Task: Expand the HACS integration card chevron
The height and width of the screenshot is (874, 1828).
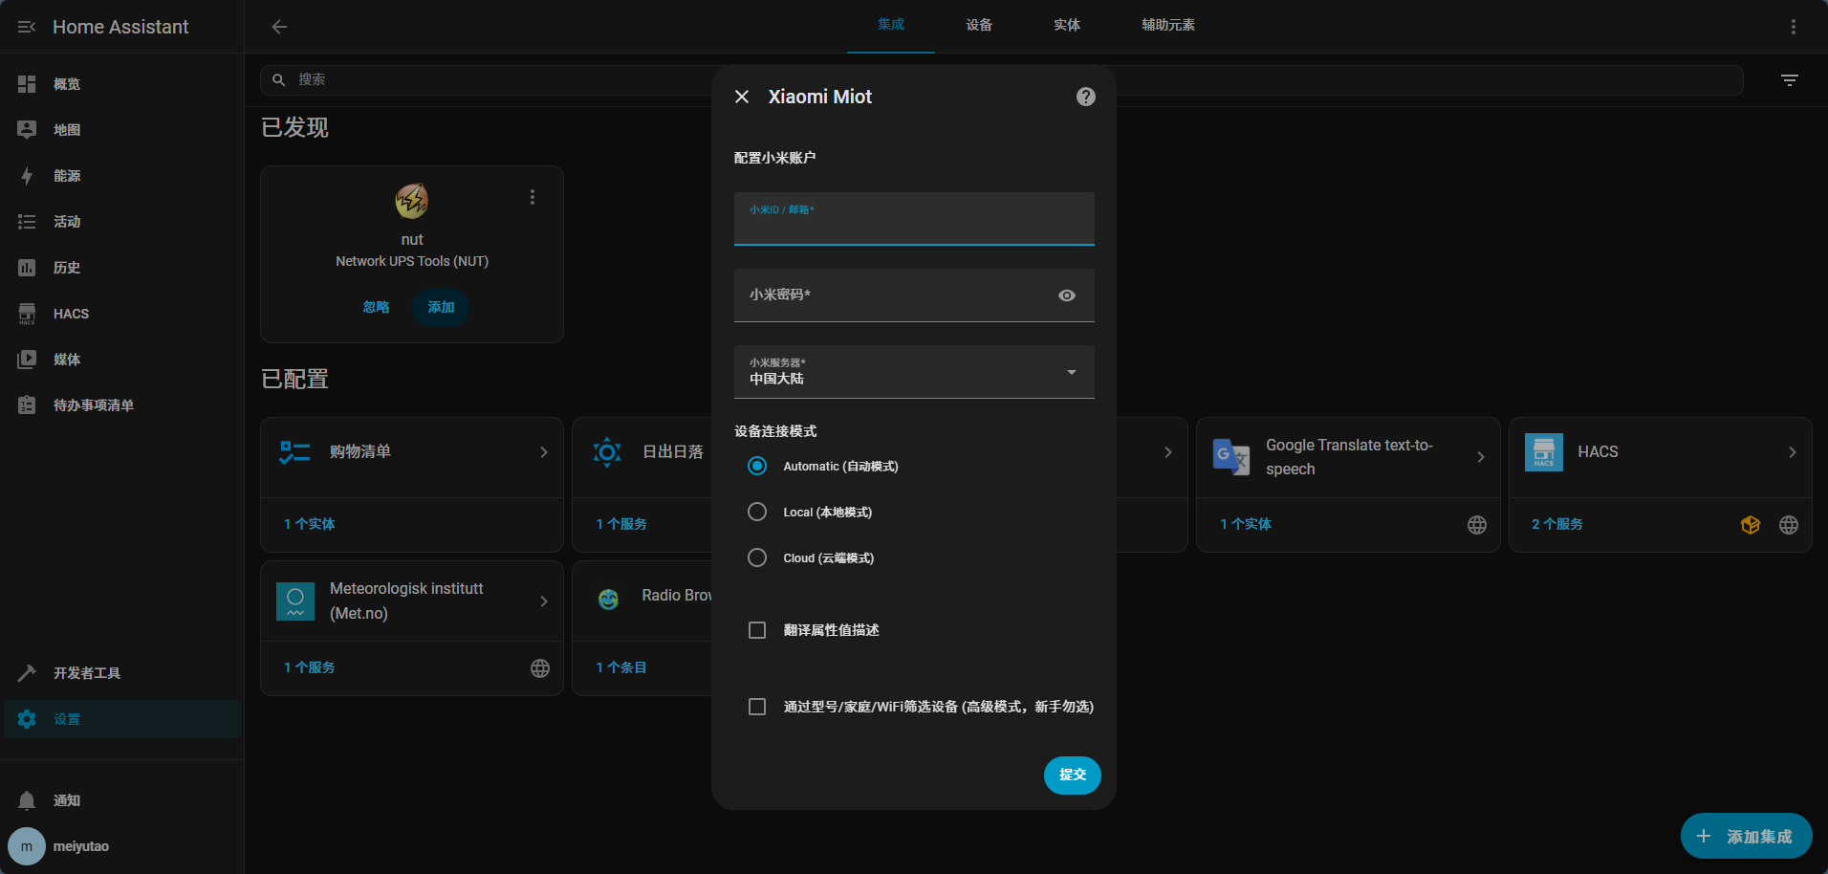Action: 1792,452
